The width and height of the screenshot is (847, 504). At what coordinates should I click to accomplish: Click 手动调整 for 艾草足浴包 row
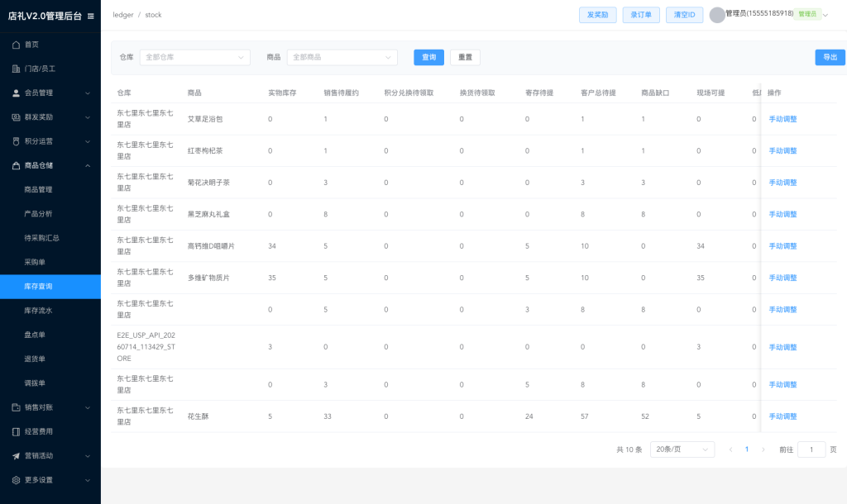(x=782, y=119)
